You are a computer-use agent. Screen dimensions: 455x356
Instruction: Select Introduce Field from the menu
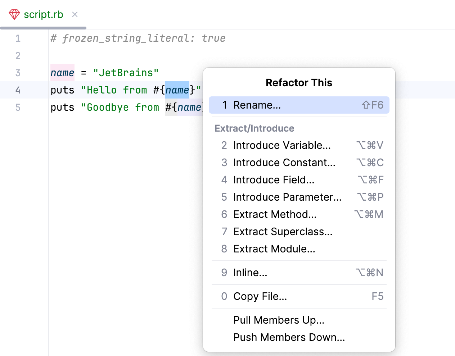coord(274,180)
